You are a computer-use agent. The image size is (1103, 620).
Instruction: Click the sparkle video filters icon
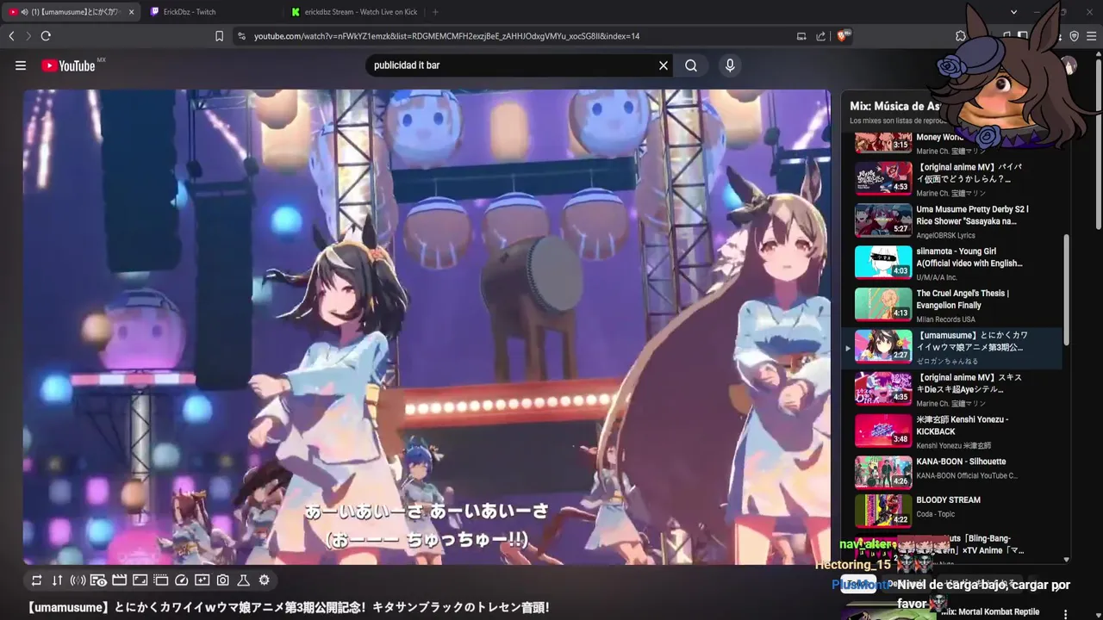click(x=202, y=580)
